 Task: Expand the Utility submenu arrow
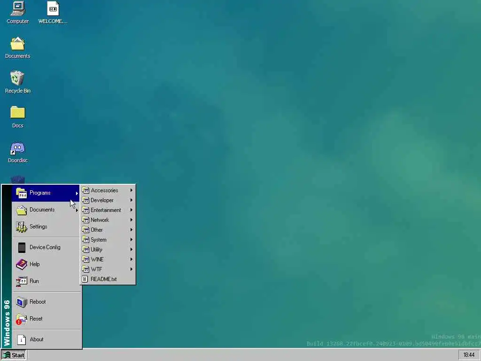tap(132, 249)
